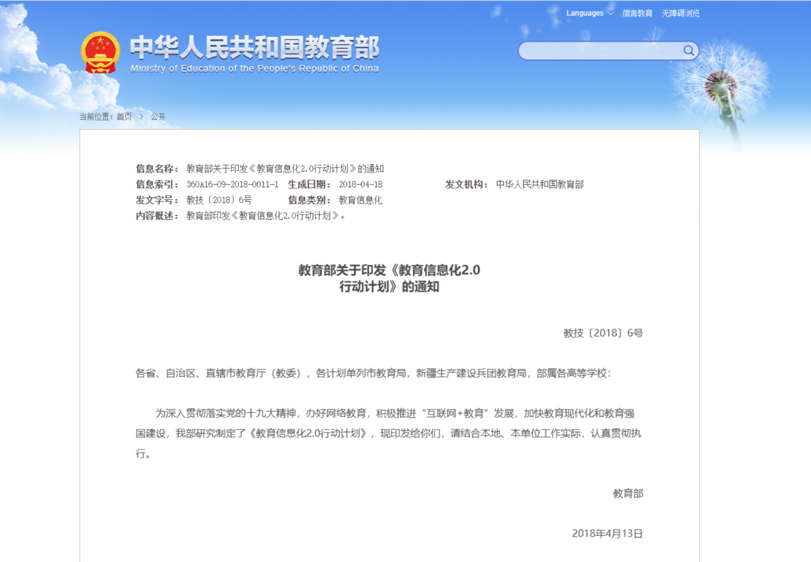Click the signing date 2018年4月13日
Viewport: 811px width, 562px height.
(x=607, y=533)
